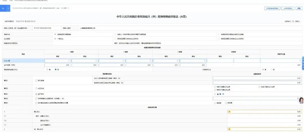Choose the 按照税务机关确定的其他方法预缴 option
Image resolution: width=304 pixels, height=132 pixels.
[x=219, y=34]
